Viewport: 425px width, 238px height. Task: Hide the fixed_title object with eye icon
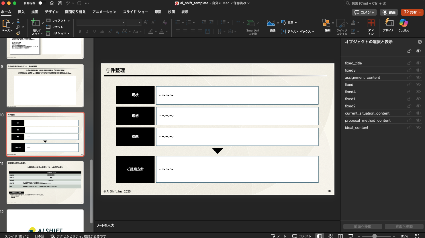[x=418, y=63]
